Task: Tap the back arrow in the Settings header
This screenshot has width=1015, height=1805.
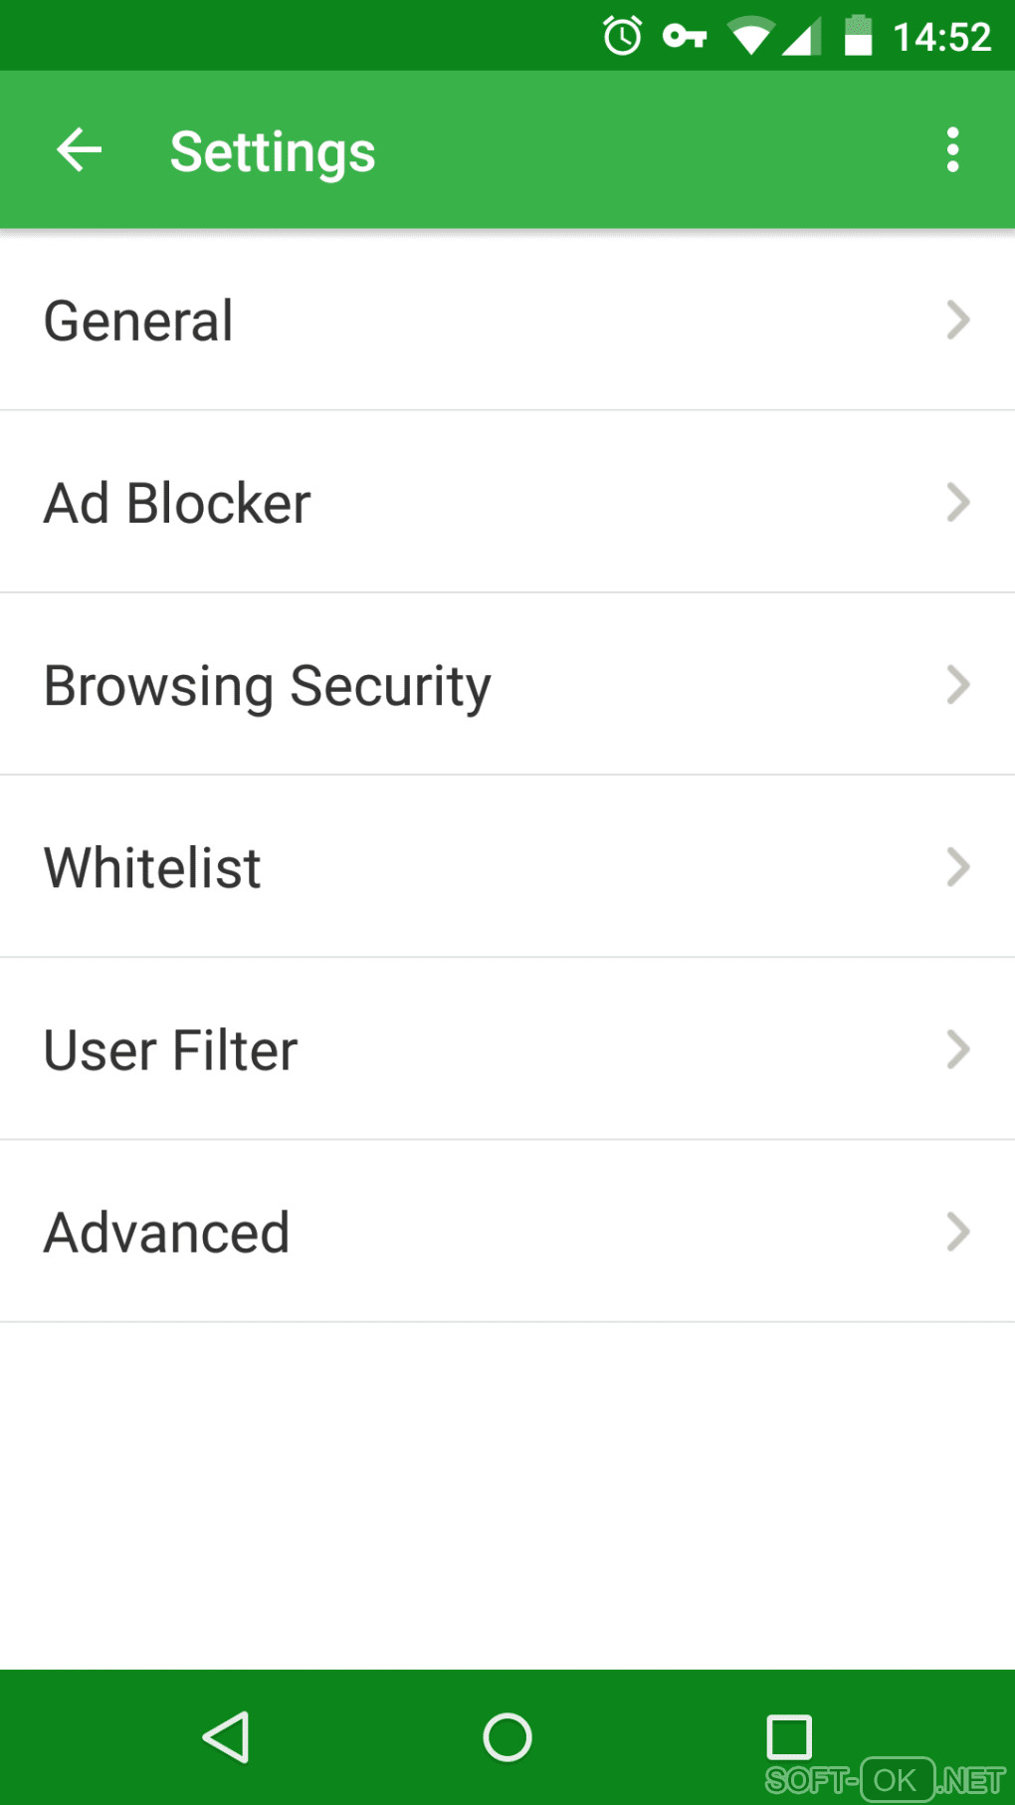Action: point(80,150)
